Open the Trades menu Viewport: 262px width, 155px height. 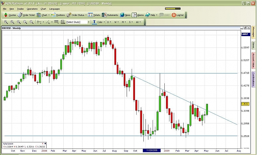coord(21,9)
